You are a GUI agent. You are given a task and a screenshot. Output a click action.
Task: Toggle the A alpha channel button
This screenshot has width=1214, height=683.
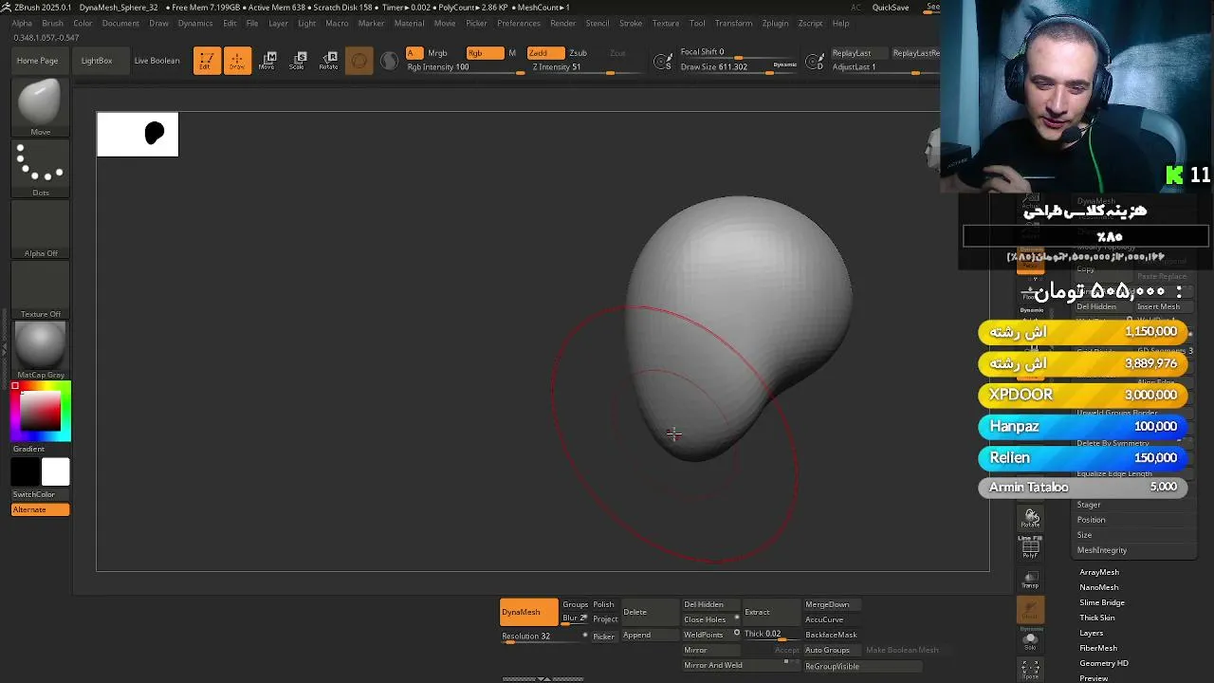point(414,53)
